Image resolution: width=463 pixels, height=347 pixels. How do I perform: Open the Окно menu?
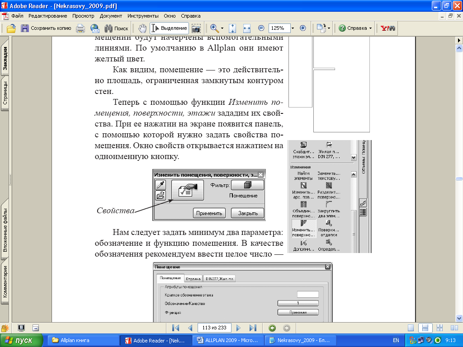point(170,16)
